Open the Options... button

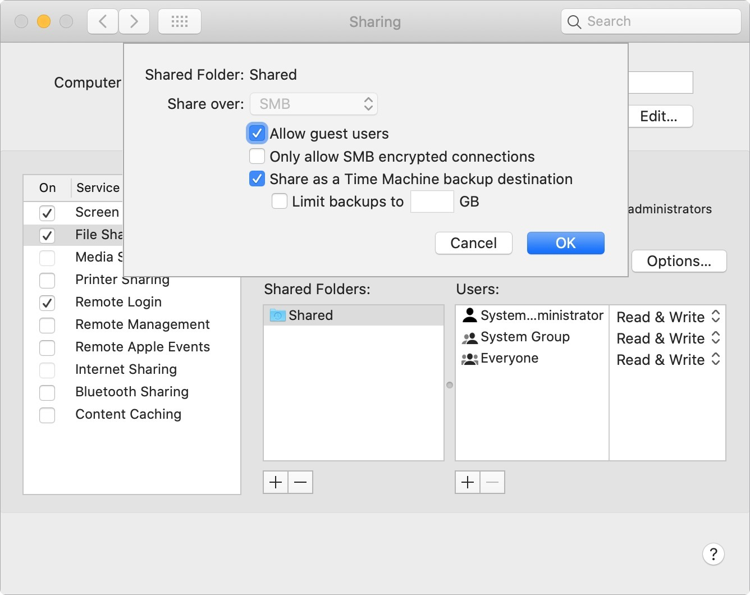679,261
